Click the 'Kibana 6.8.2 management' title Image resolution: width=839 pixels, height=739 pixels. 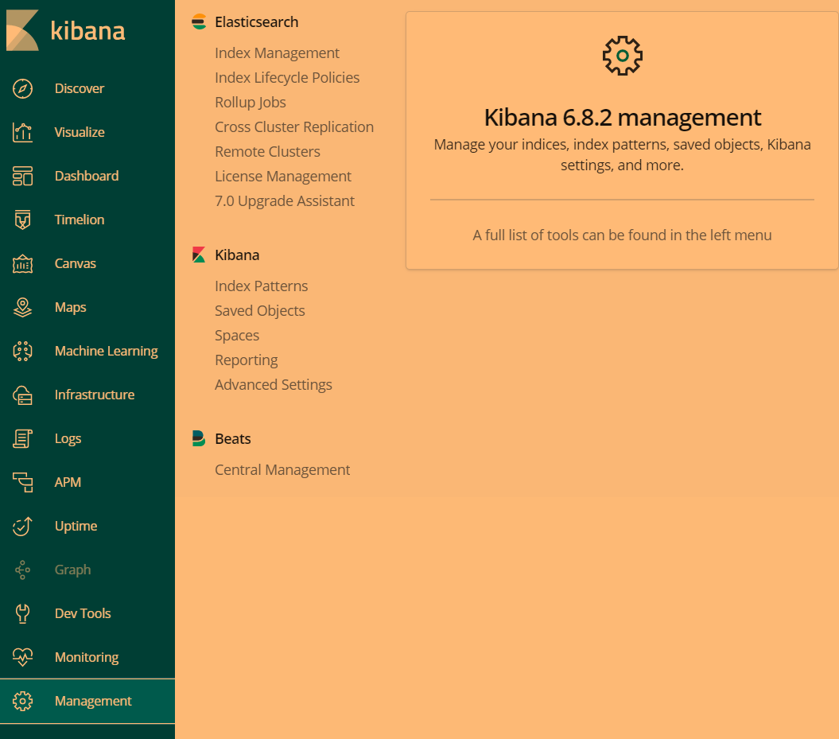click(x=623, y=117)
